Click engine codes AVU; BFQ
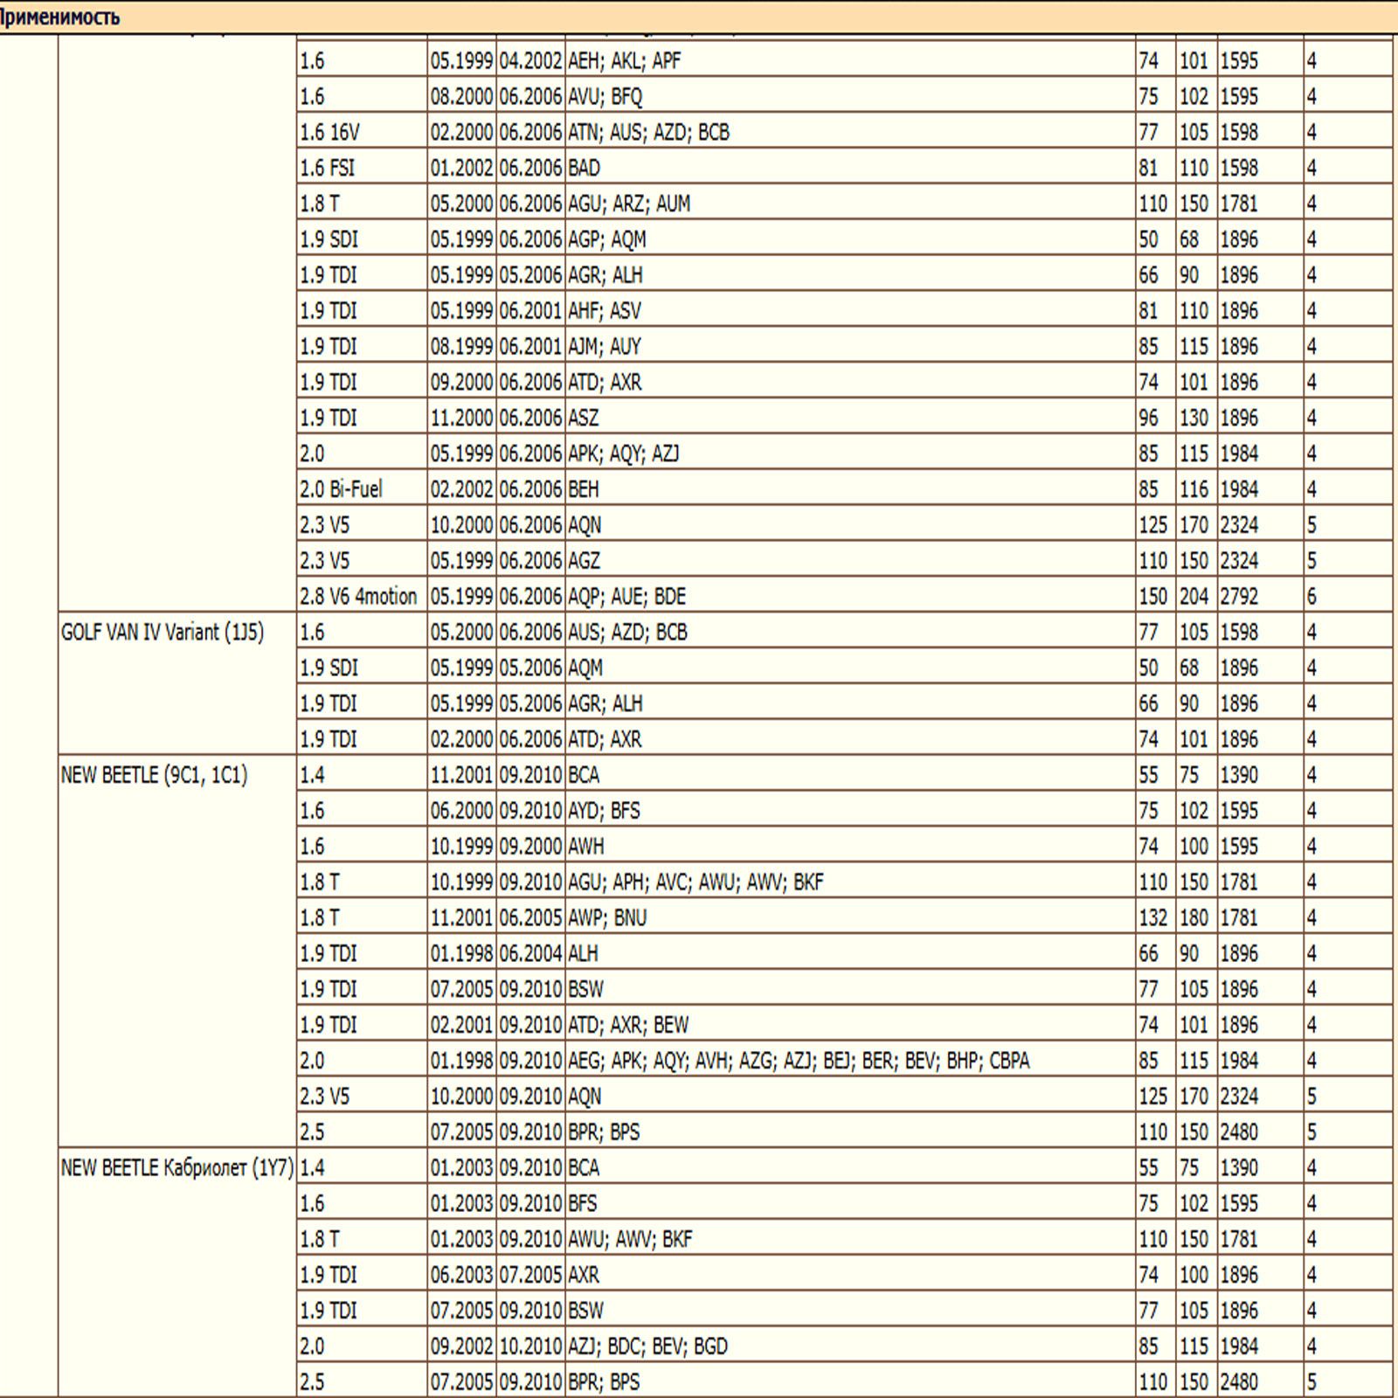The height and width of the screenshot is (1398, 1398). click(605, 97)
